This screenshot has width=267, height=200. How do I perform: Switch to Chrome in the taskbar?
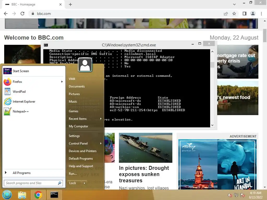[x=38, y=195]
